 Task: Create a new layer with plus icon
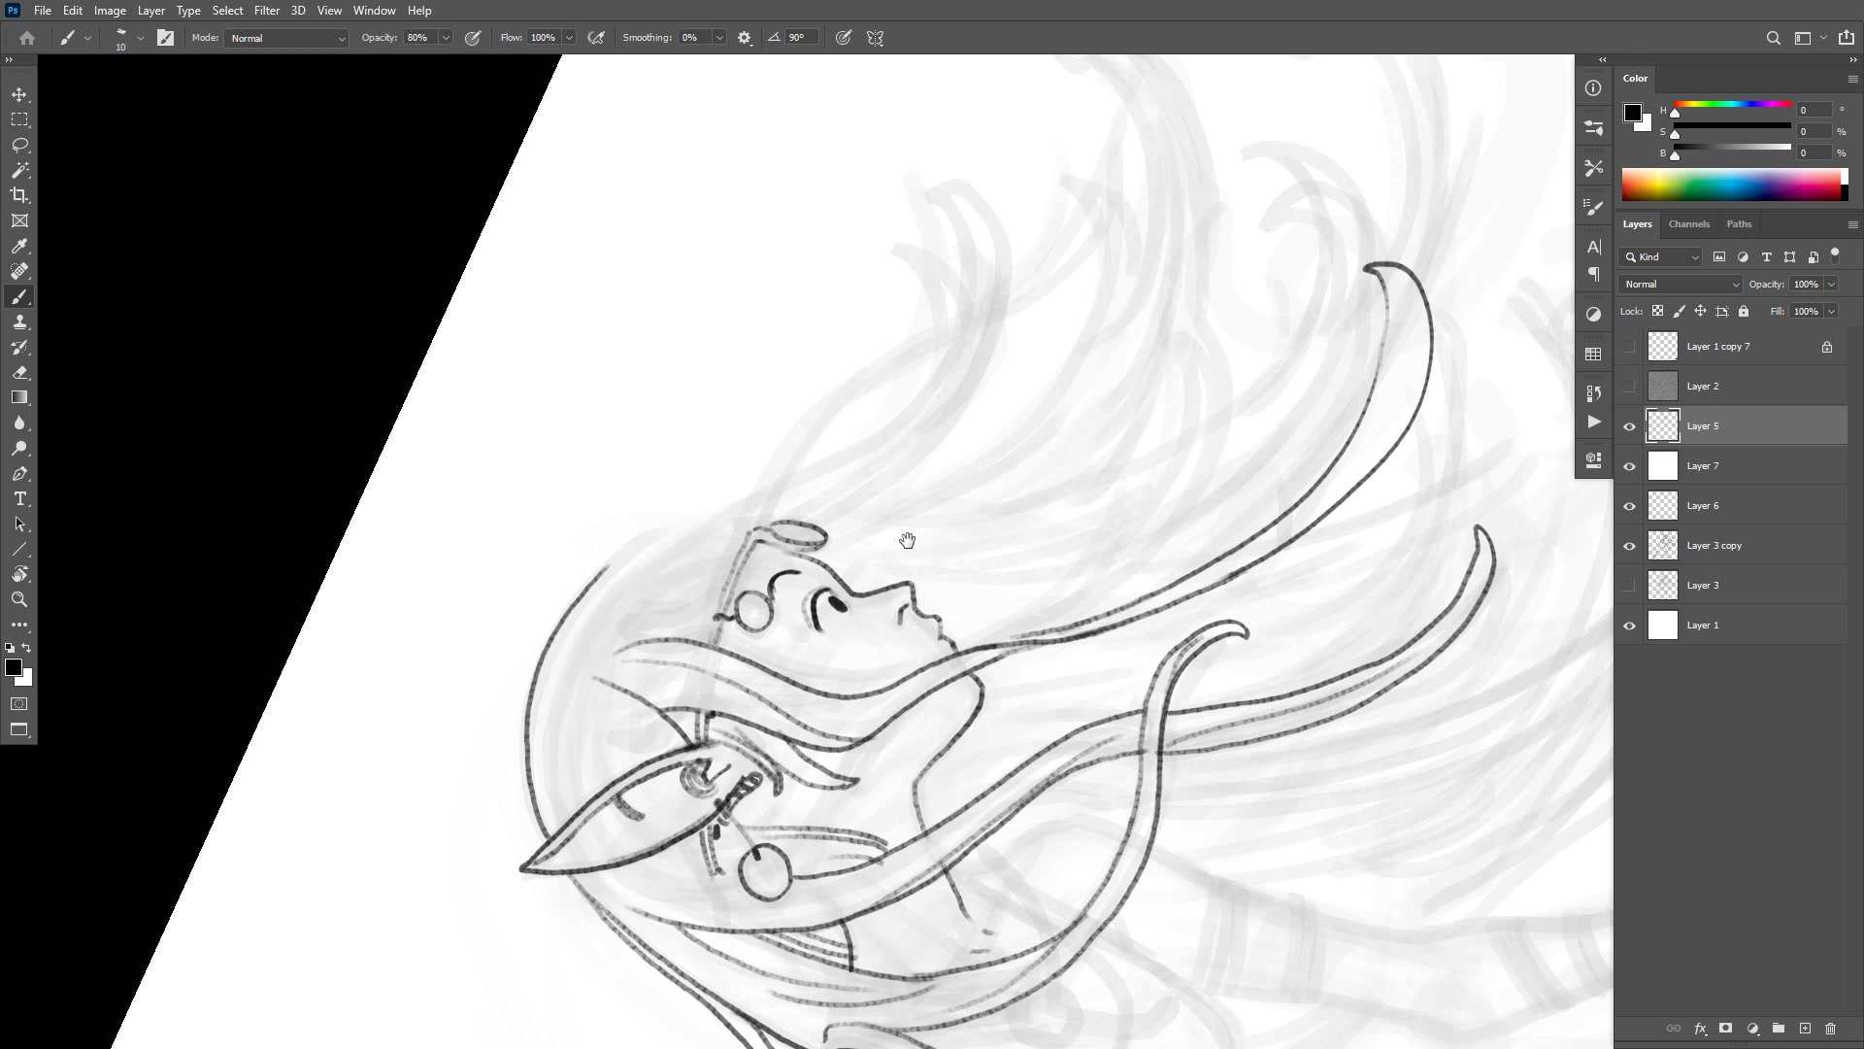click(x=1805, y=1029)
